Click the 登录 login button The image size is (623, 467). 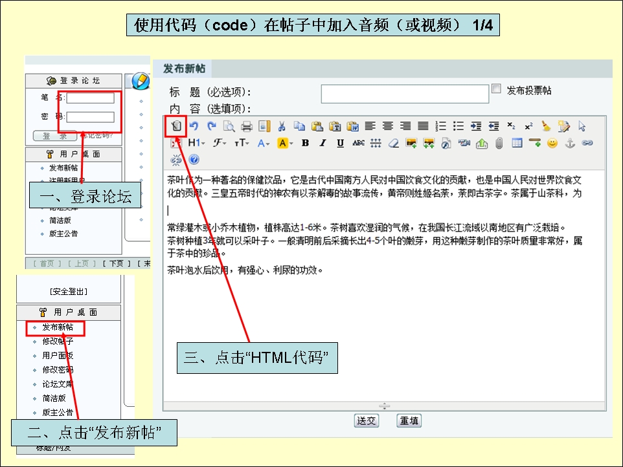pyautogui.click(x=55, y=136)
